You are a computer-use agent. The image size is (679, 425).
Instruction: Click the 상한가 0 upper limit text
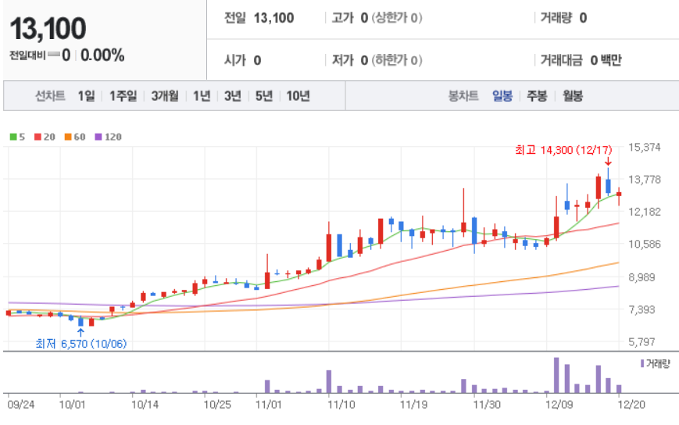(x=397, y=18)
